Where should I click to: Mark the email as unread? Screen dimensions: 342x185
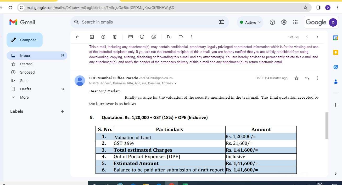point(131,37)
